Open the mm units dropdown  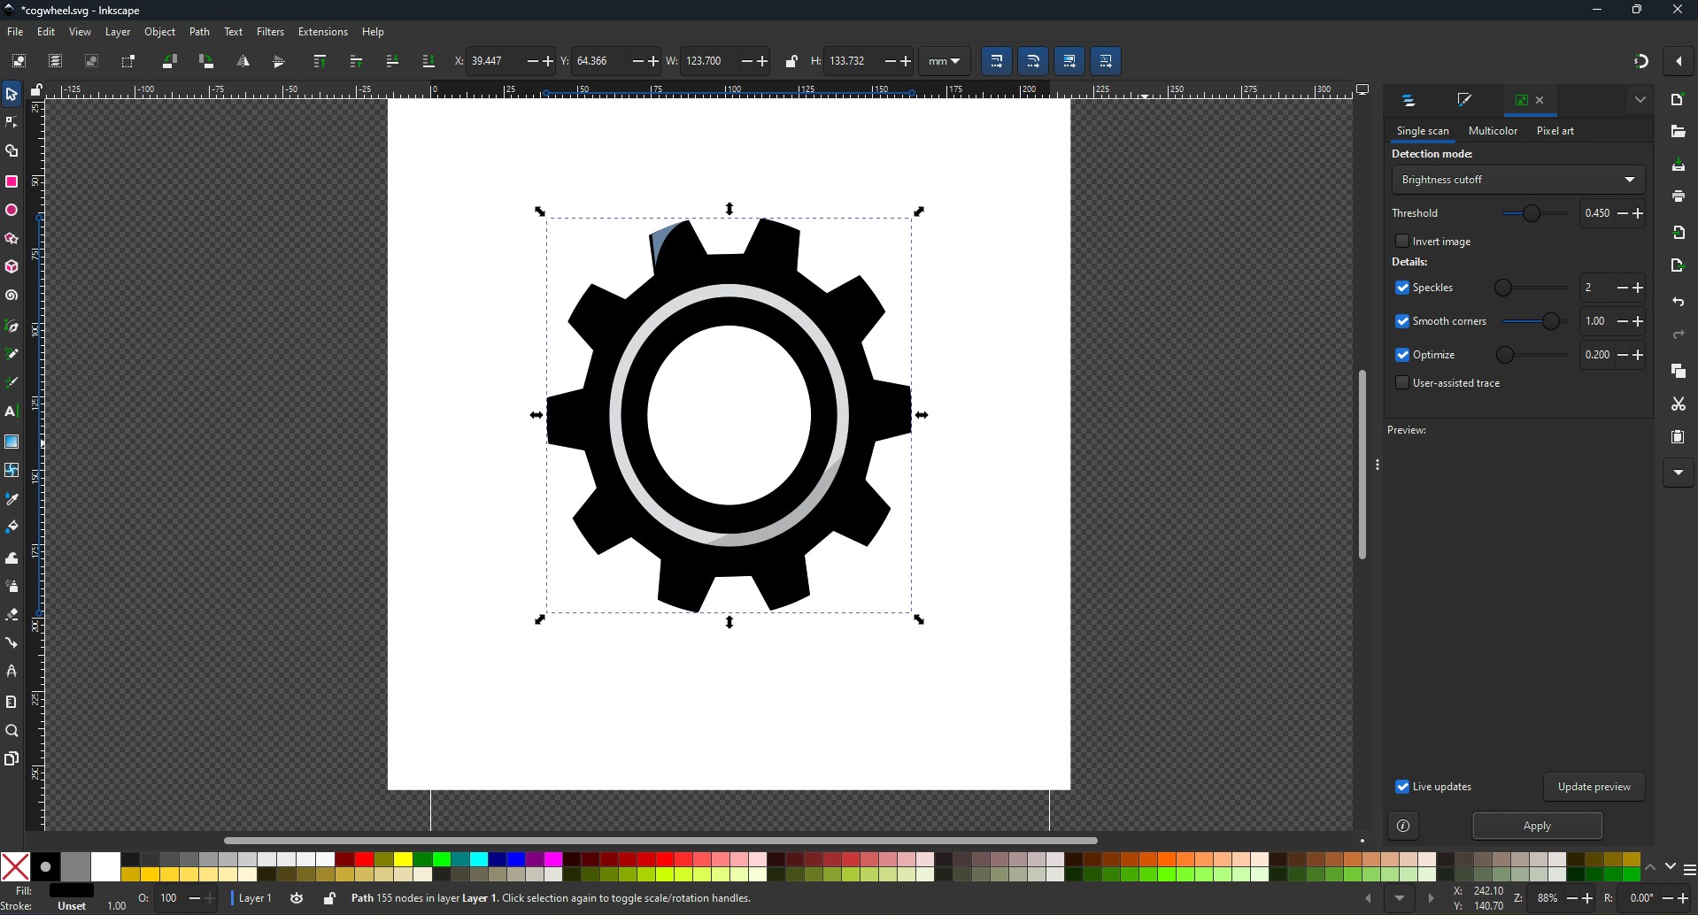click(x=945, y=61)
